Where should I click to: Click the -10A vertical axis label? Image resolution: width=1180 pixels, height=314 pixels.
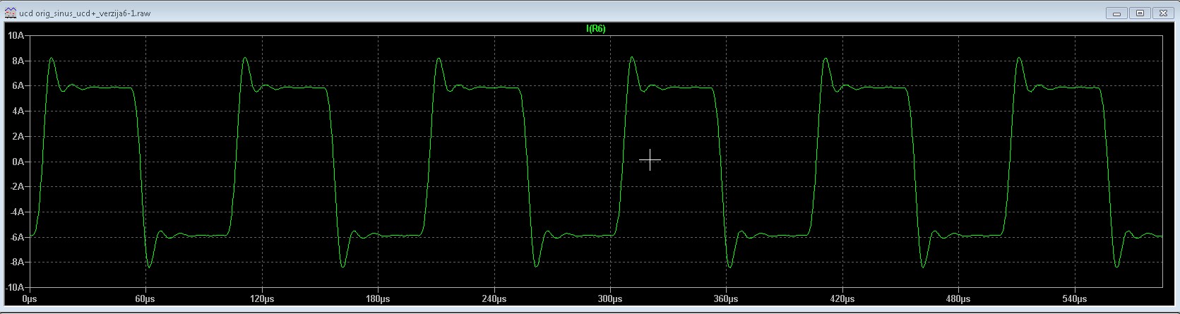pos(16,288)
